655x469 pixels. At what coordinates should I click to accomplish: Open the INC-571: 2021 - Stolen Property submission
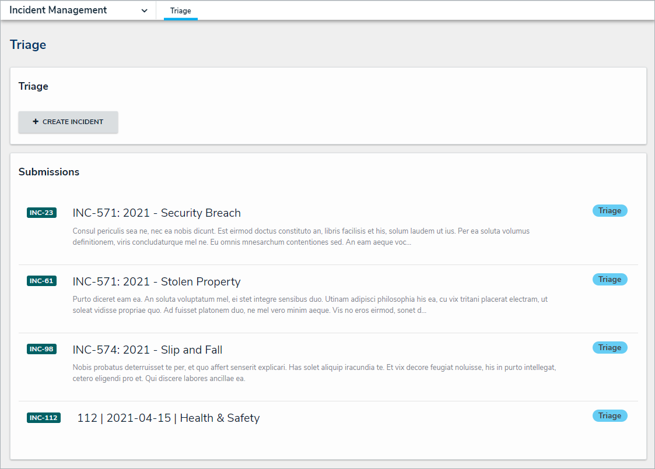156,281
